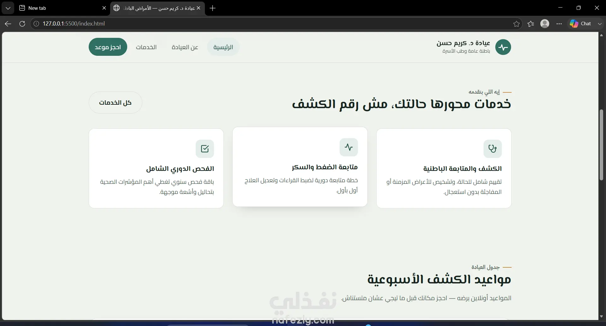Click the subtitle باطنة عامة وطب الأسرة
Image resolution: width=606 pixels, height=326 pixels.
click(466, 51)
